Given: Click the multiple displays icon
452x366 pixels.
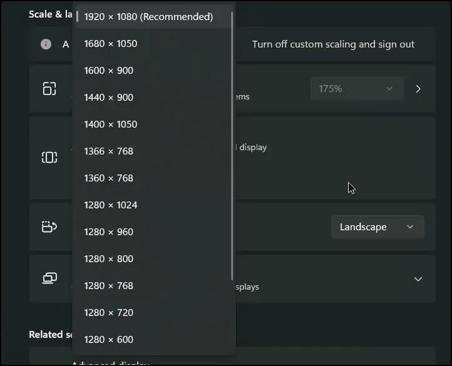Looking at the screenshot, I should [x=49, y=278].
